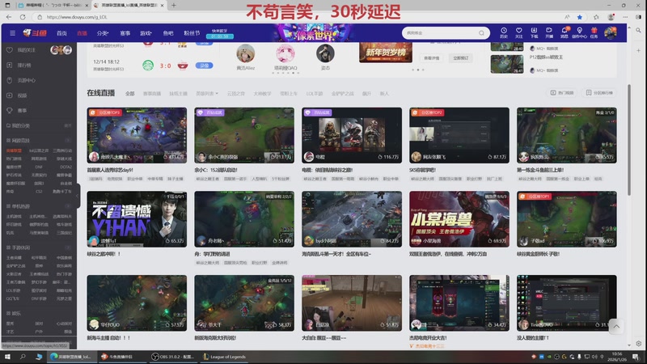This screenshot has height=364, width=647.
Task: Expand the 英雄列表 filter dropdown
Action: point(207,94)
